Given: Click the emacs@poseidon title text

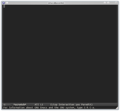Looking at the screenshot, I should pos(56,3).
